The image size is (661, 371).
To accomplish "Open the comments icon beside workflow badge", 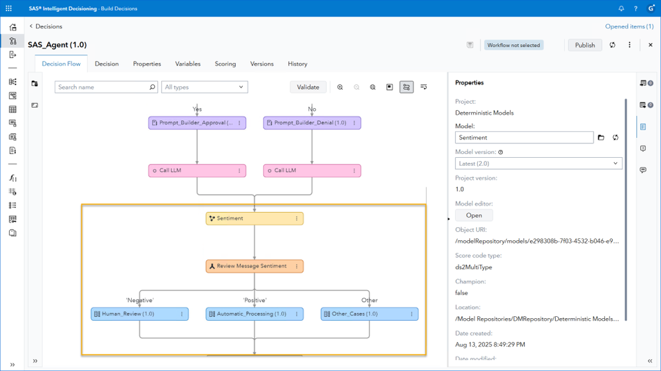I will [x=470, y=45].
